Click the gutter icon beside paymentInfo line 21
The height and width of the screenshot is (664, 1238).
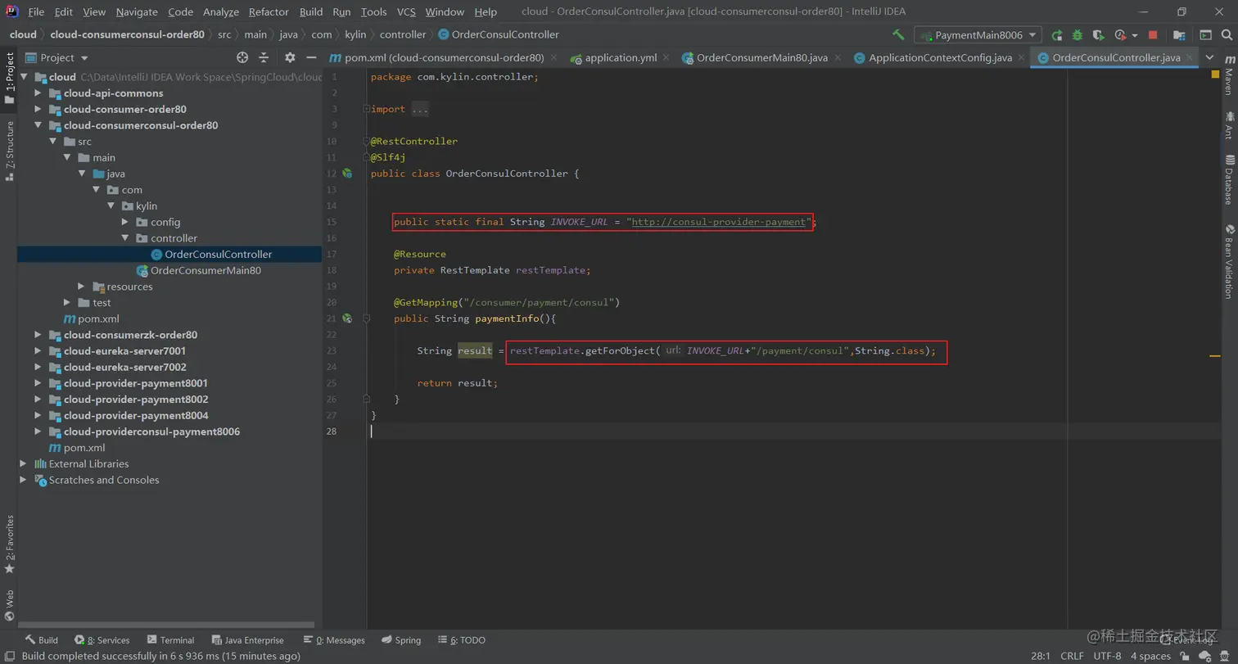pyautogui.click(x=347, y=318)
